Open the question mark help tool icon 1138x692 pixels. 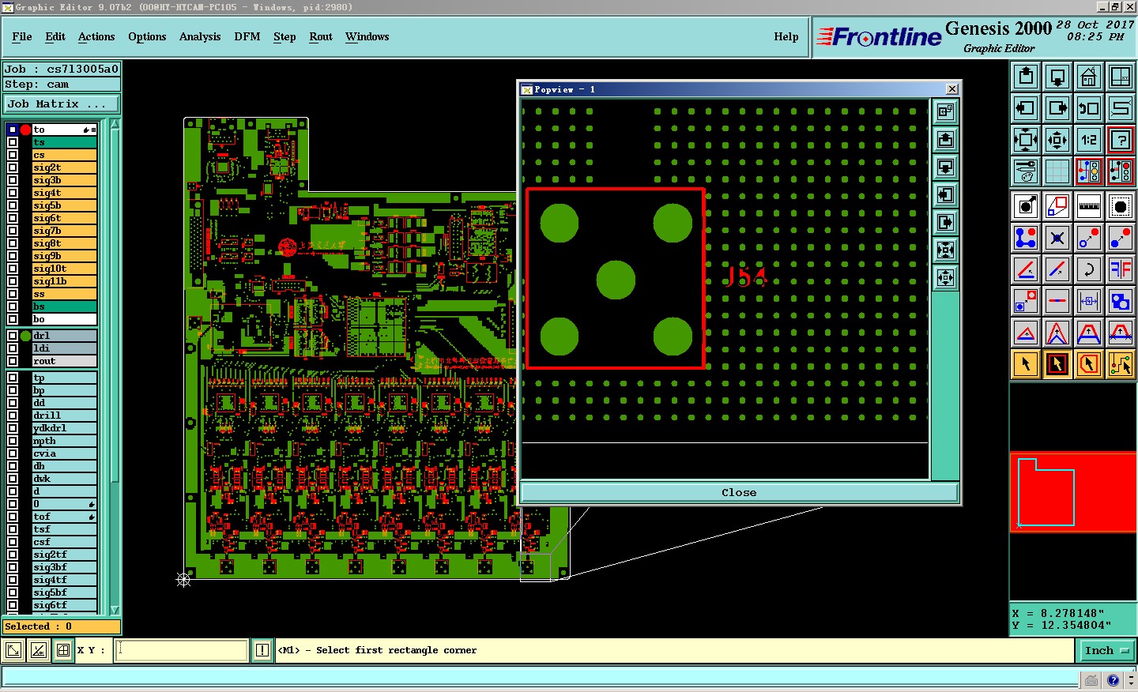click(1120, 140)
